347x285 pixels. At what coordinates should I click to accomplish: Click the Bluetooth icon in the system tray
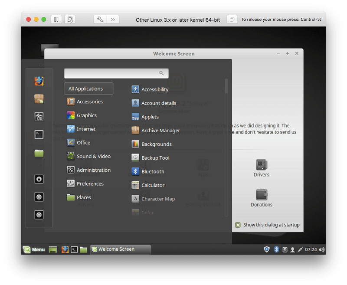[276, 249]
